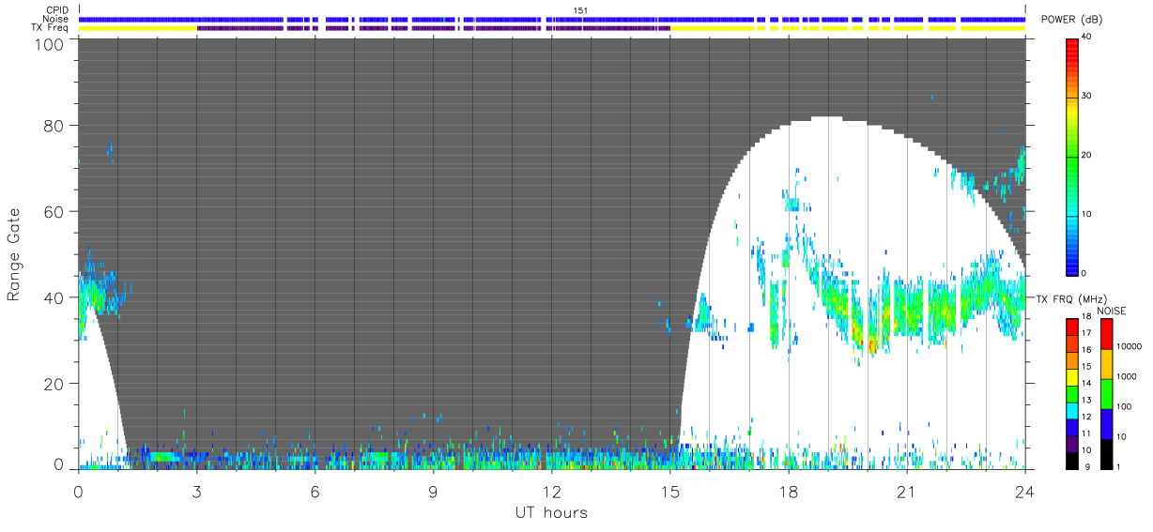This screenshot has width=1153, height=532.
Task: Pick green segment of NOISE legend
Action: pyautogui.click(x=1106, y=394)
